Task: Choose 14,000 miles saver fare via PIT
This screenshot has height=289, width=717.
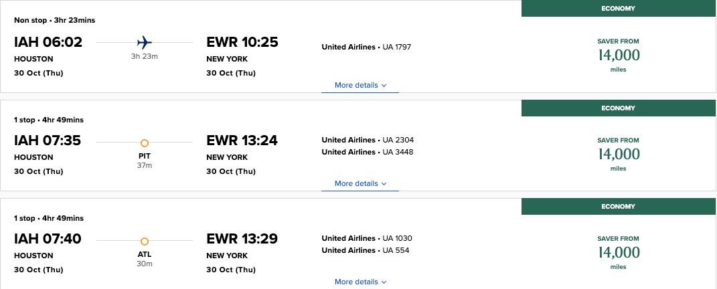Action: (619, 154)
